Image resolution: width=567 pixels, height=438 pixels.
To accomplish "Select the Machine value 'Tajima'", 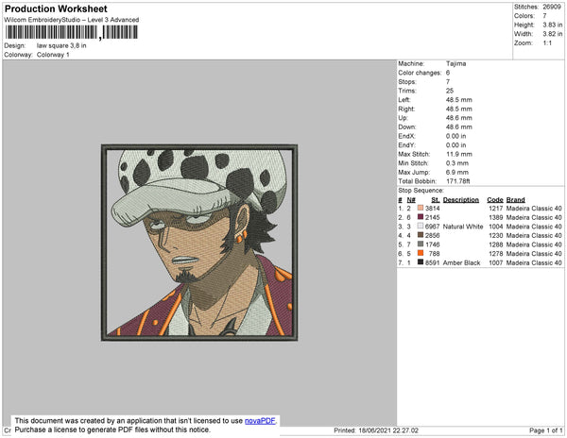I will pyautogui.click(x=456, y=63).
